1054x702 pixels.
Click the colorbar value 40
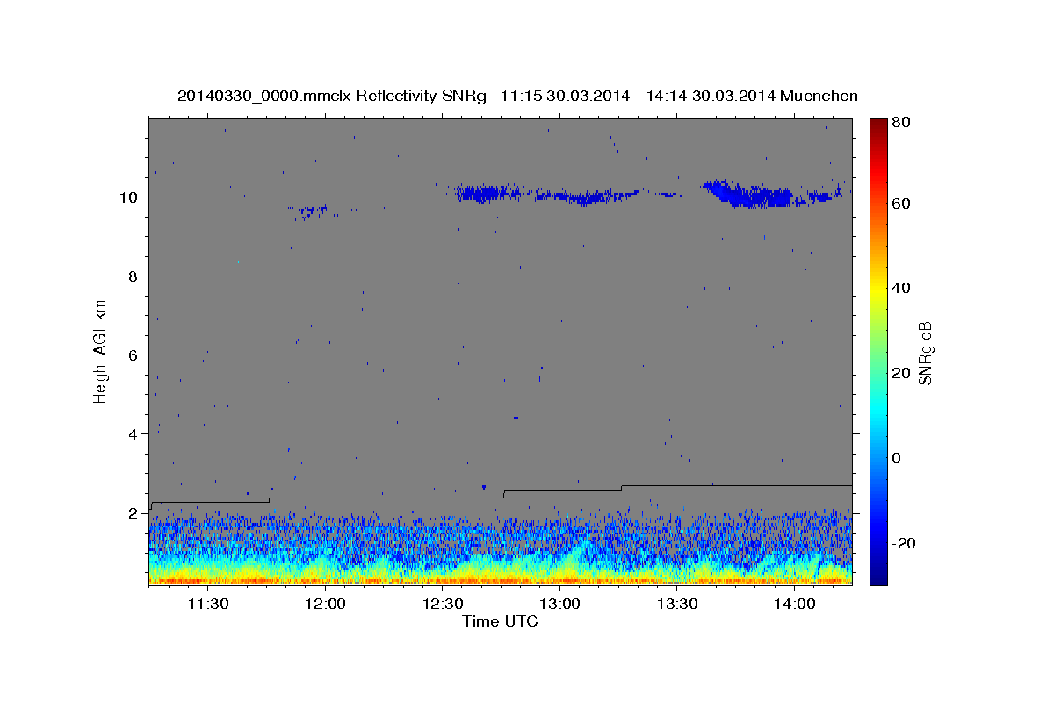(x=901, y=288)
